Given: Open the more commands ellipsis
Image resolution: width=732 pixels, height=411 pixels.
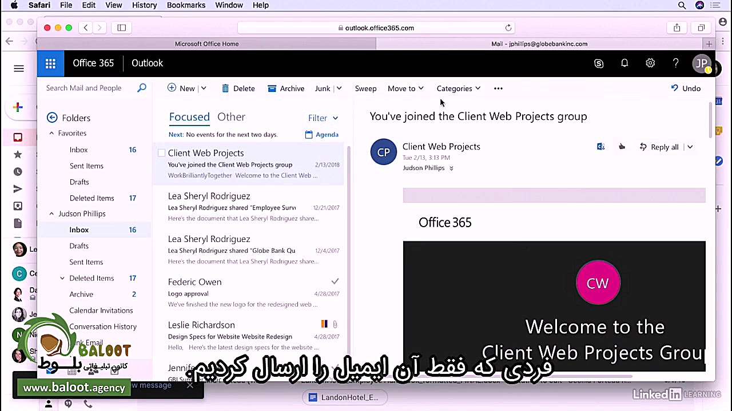Looking at the screenshot, I should (x=498, y=88).
